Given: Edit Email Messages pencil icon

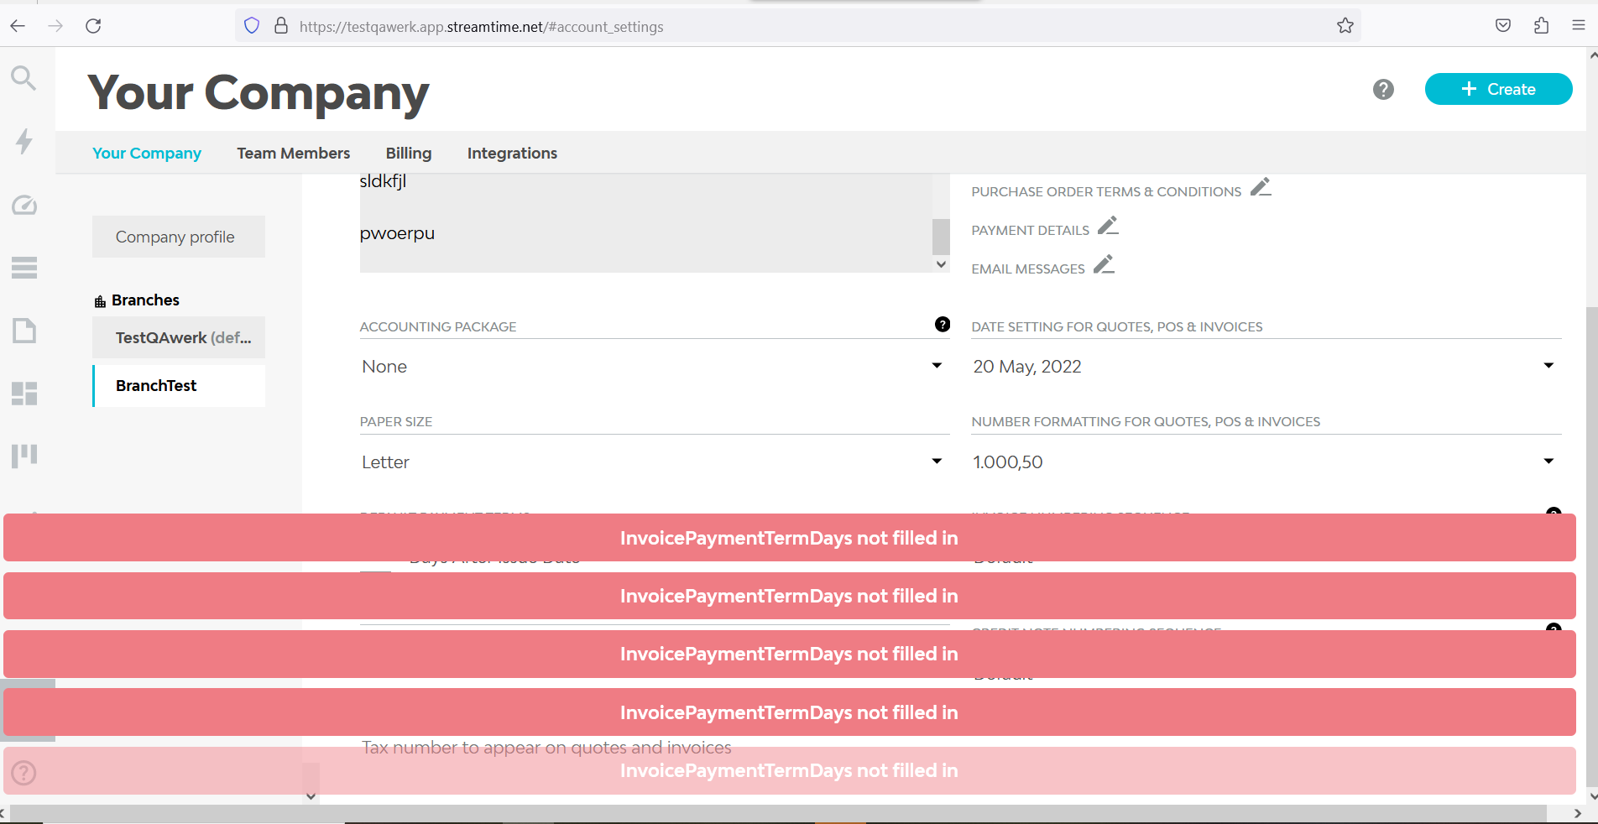Looking at the screenshot, I should 1104,264.
